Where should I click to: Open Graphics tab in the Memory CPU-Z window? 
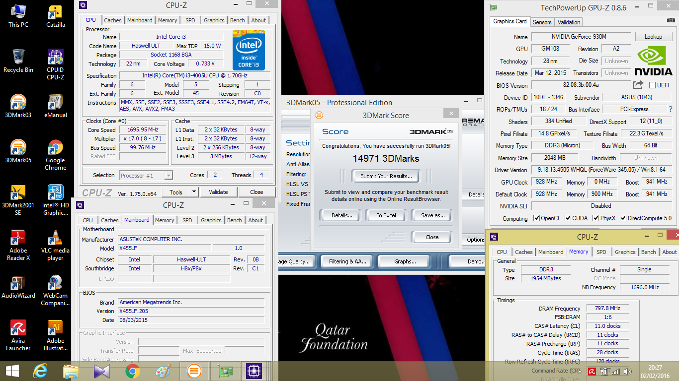[625, 252]
